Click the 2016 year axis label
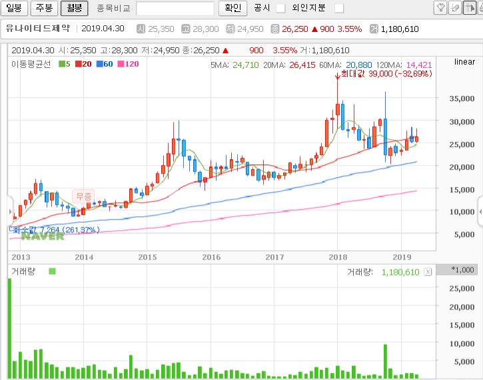The width and height of the screenshot is (483, 380). [211, 257]
